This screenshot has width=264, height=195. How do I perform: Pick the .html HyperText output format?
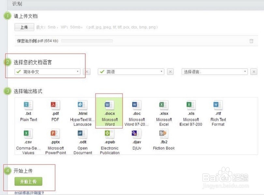[82, 113]
